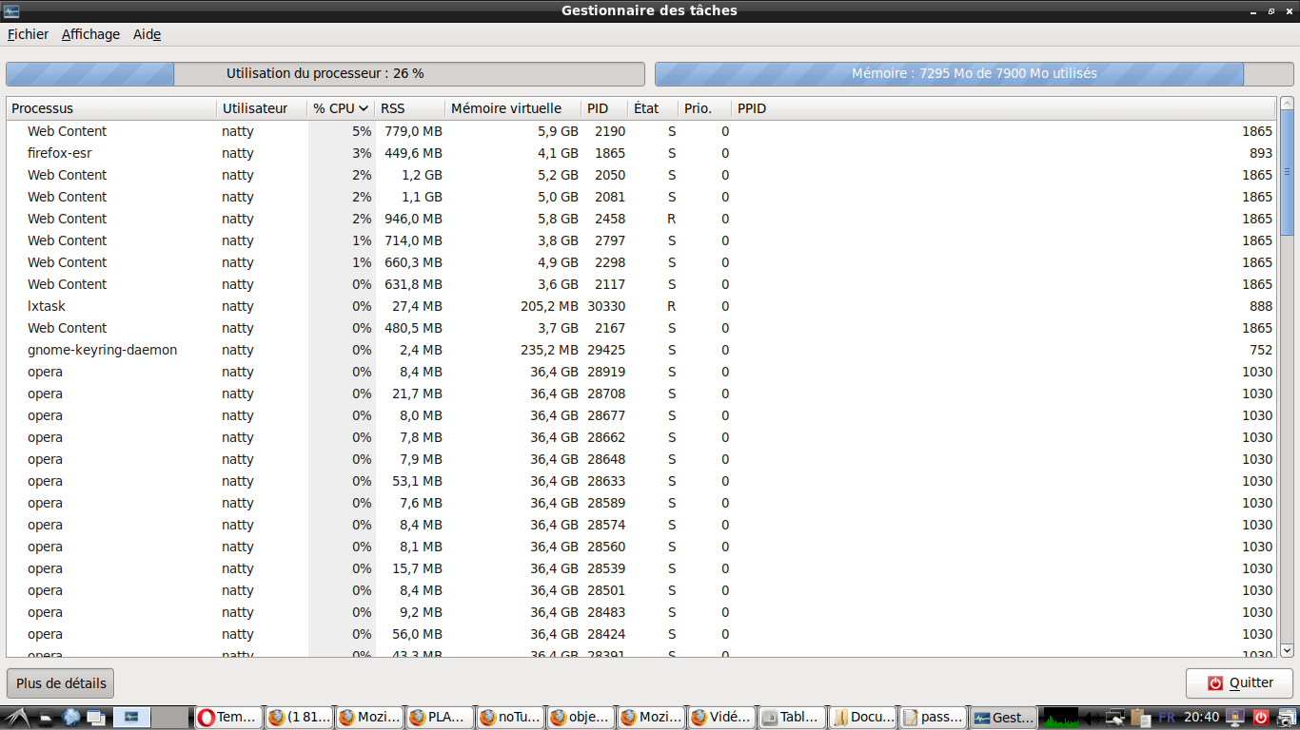Viewport: 1300px width, 730px height.
Task: Sort by the RSS column header
Action: tap(410, 108)
